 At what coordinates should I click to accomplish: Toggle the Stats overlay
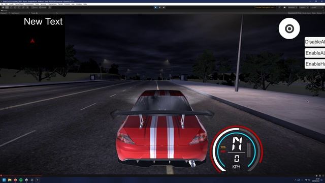coord(314,13)
